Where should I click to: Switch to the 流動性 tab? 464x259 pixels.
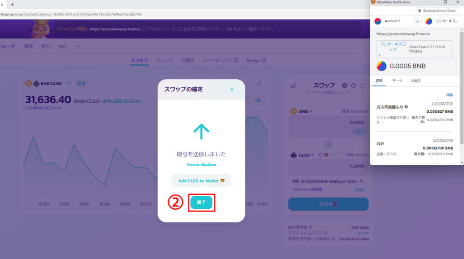(x=188, y=60)
